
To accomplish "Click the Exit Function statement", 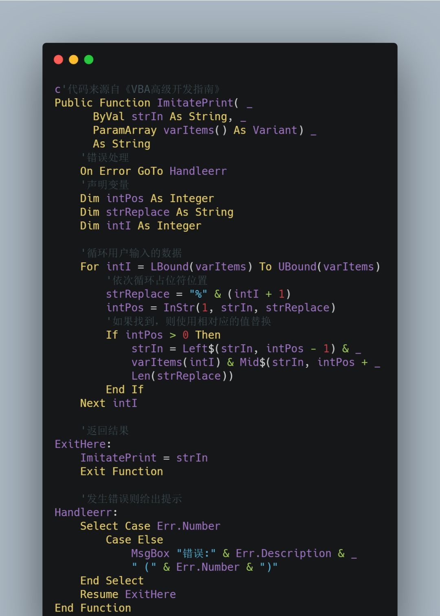I will coord(121,471).
